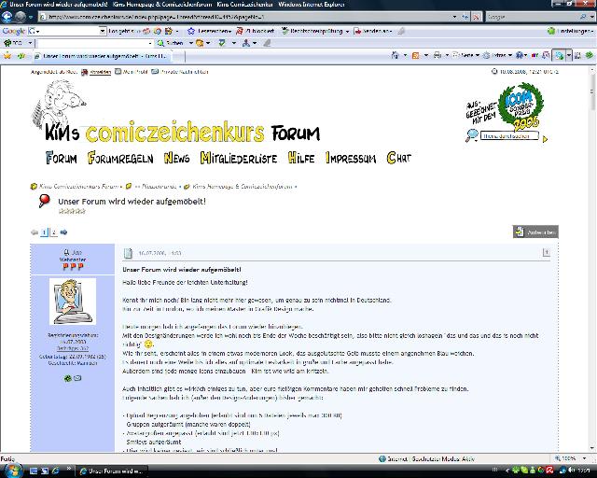Go to the Chat page
This screenshot has height=478, width=597.
point(398,158)
